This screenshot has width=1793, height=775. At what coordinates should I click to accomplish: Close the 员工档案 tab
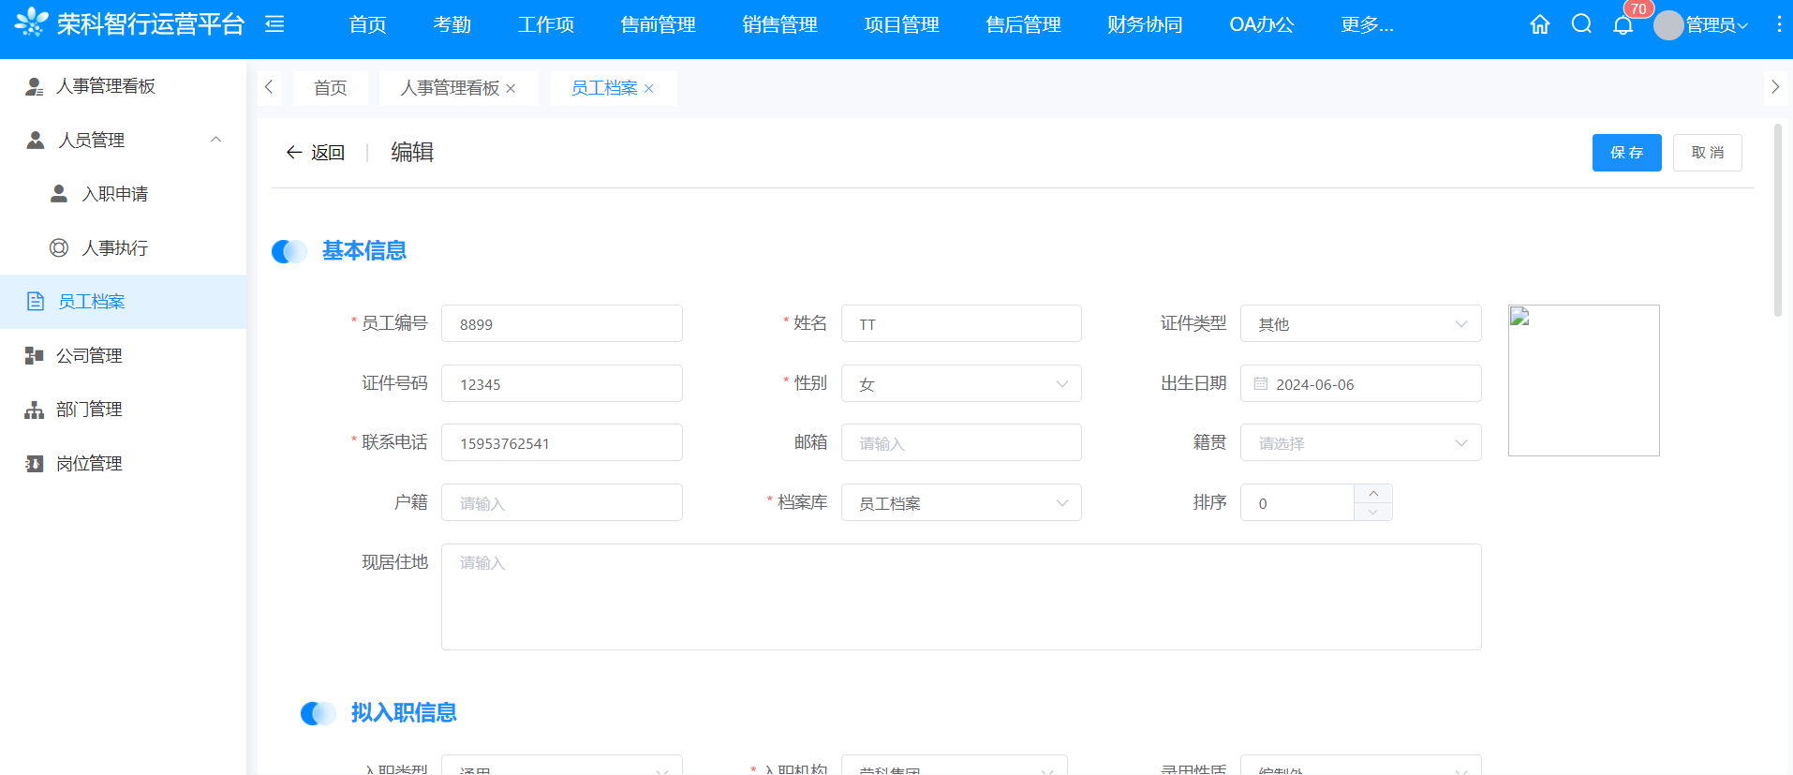click(x=649, y=88)
